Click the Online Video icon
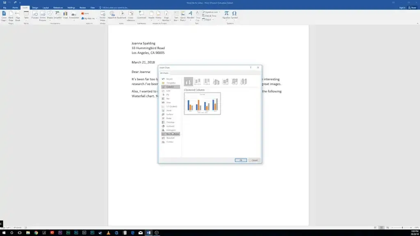 [x=103, y=16]
